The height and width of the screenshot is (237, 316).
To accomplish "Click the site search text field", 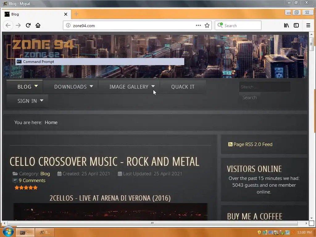I will pyautogui.click(x=265, y=87).
